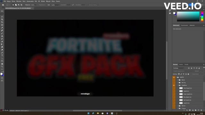The height and width of the screenshot is (115, 205).
Task: Select the Clone Stamp tool
Action: [x=2, y=36]
